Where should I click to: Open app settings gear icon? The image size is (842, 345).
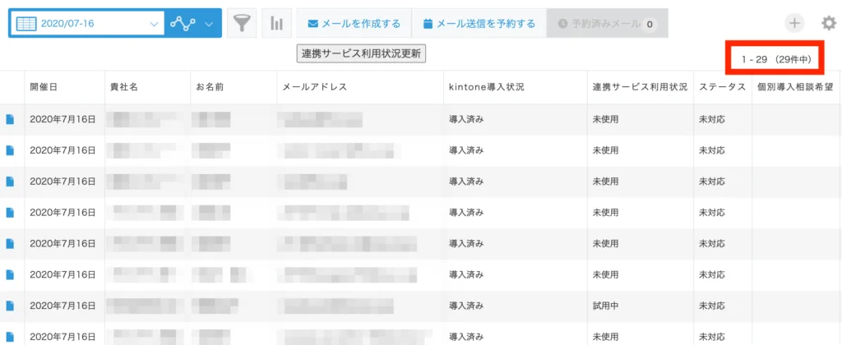(829, 23)
